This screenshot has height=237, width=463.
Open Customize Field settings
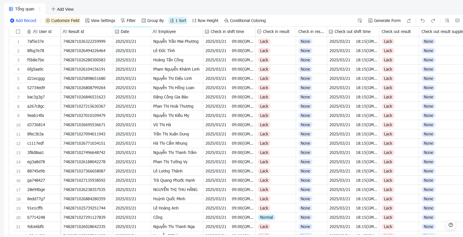pos(62,21)
